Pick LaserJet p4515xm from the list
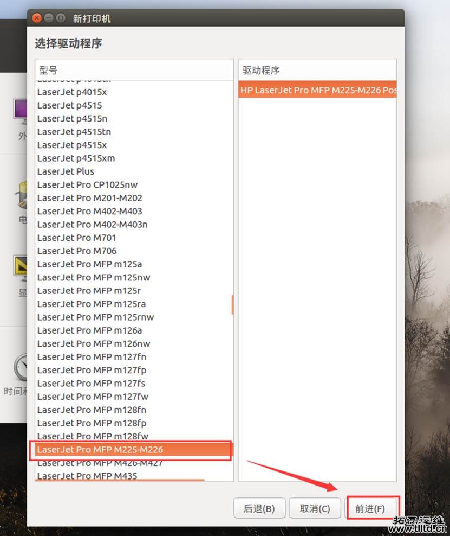 pos(76,158)
